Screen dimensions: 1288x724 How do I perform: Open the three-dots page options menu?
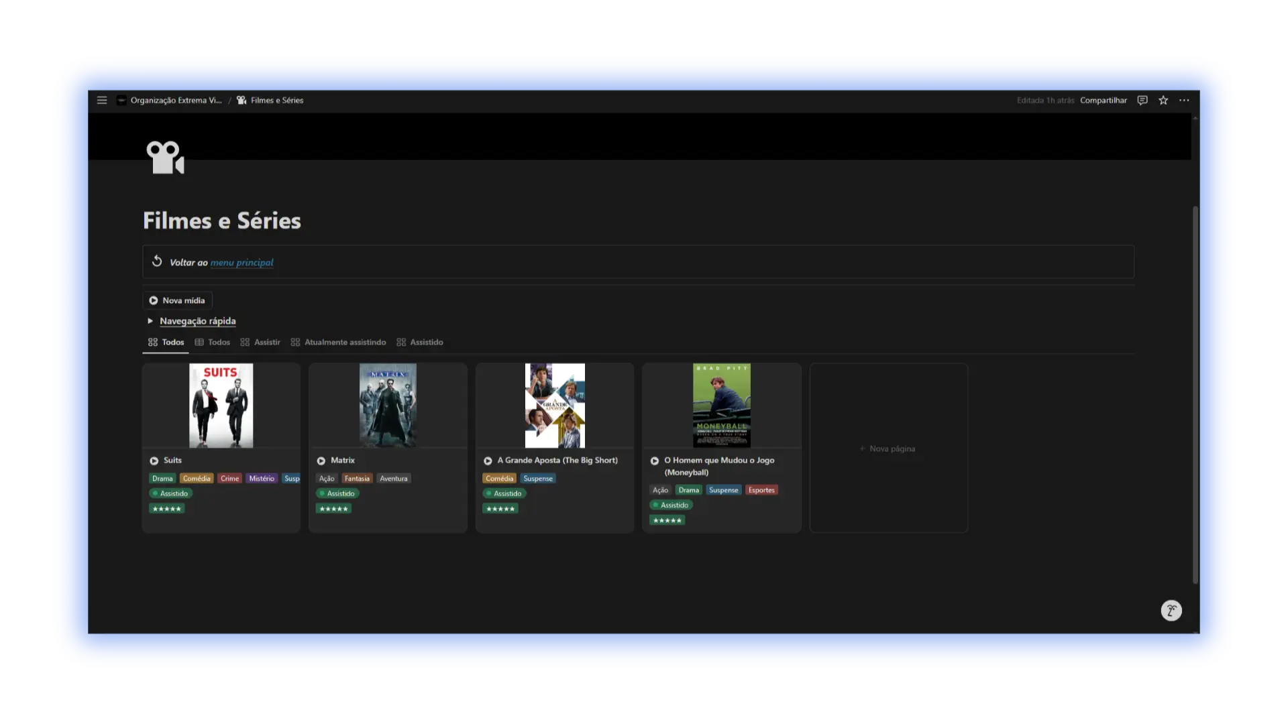coord(1184,100)
